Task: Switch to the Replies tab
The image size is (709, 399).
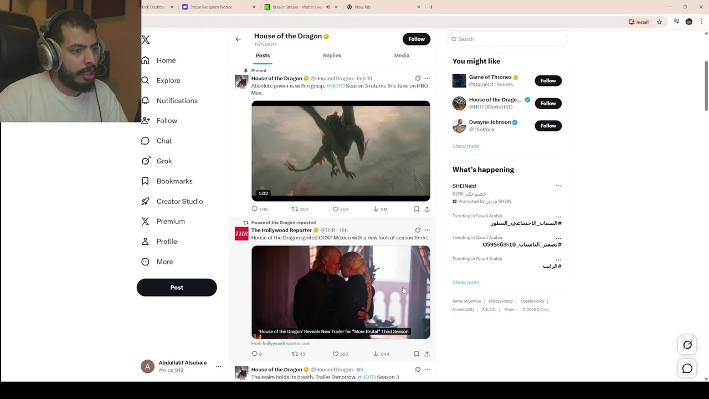Action: tap(332, 55)
